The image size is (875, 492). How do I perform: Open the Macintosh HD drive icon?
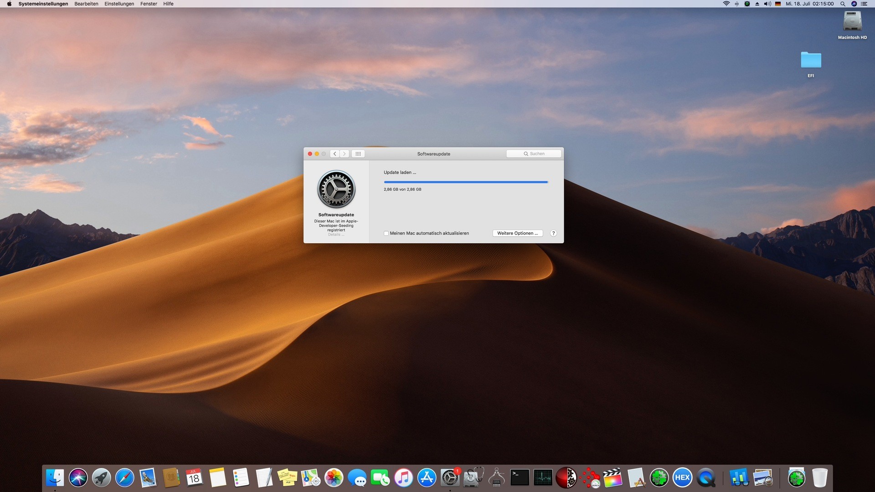tap(852, 22)
